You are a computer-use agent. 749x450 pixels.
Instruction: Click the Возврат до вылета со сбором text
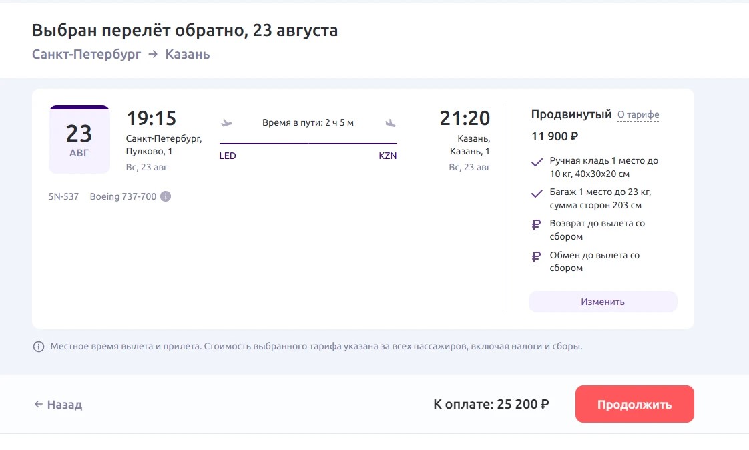click(x=597, y=230)
